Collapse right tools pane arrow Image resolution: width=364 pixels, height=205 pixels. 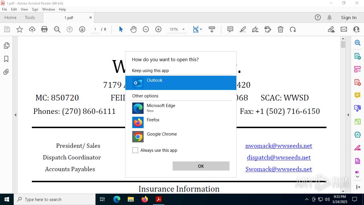pyautogui.click(x=348, y=115)
